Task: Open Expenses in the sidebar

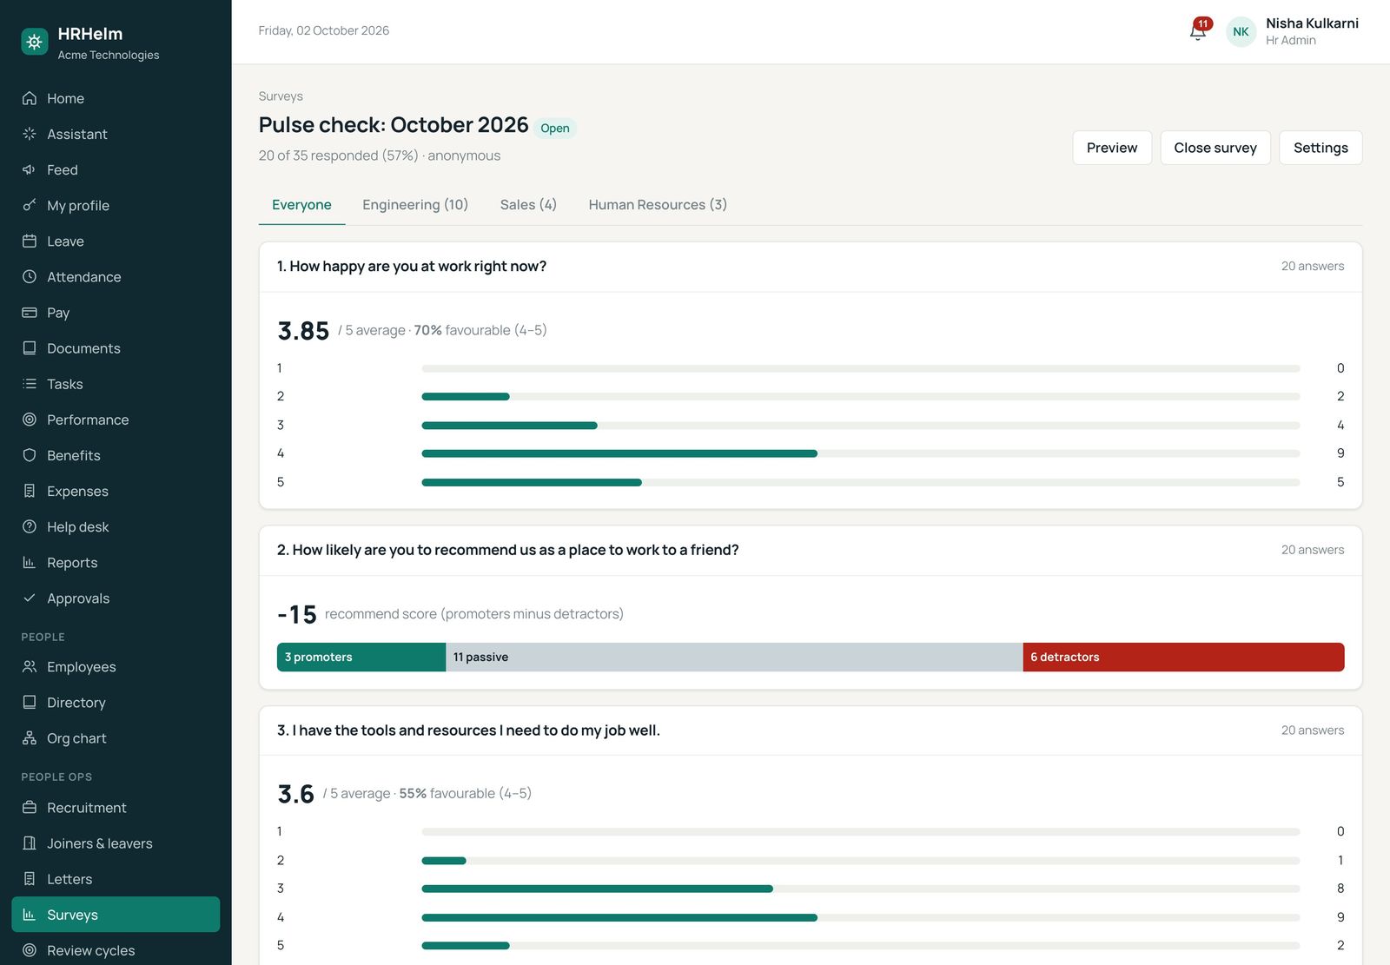Action: [x=116, y=491]
